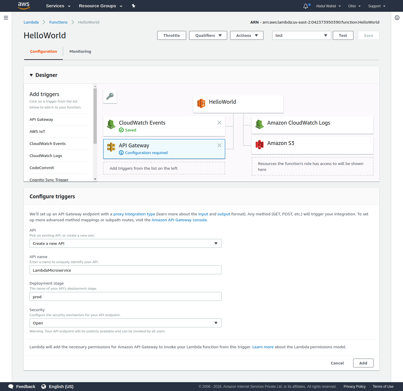Click the Feedback speech bubble icon
Viewport: 403px width, 391px height.
tap(11, 387)
